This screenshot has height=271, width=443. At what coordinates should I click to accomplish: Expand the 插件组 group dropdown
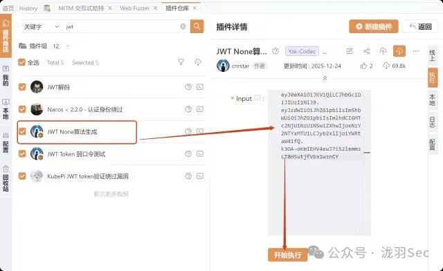(68, 46)
